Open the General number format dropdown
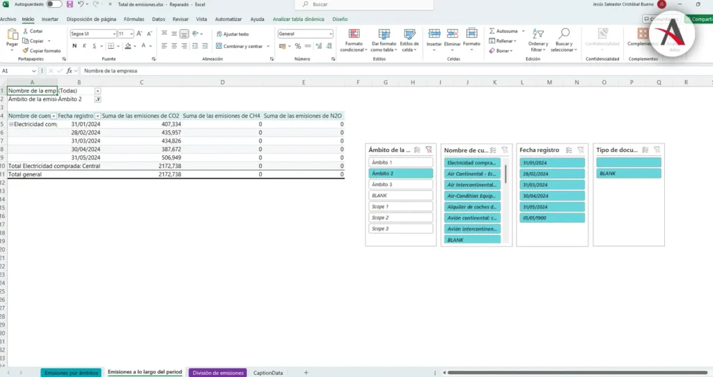This screenshot has width=713, height=377. (305, 33)
